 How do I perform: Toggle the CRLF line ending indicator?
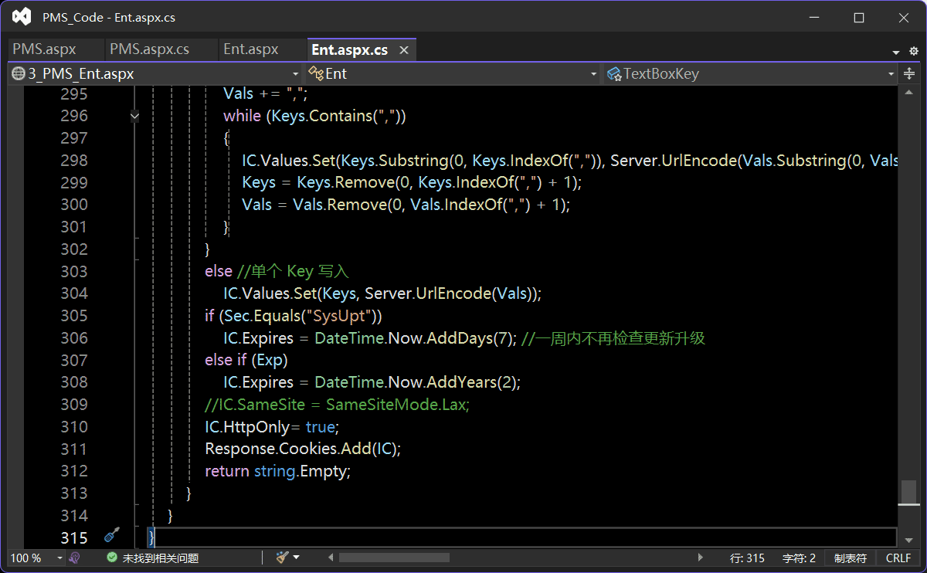pos(898,558)
